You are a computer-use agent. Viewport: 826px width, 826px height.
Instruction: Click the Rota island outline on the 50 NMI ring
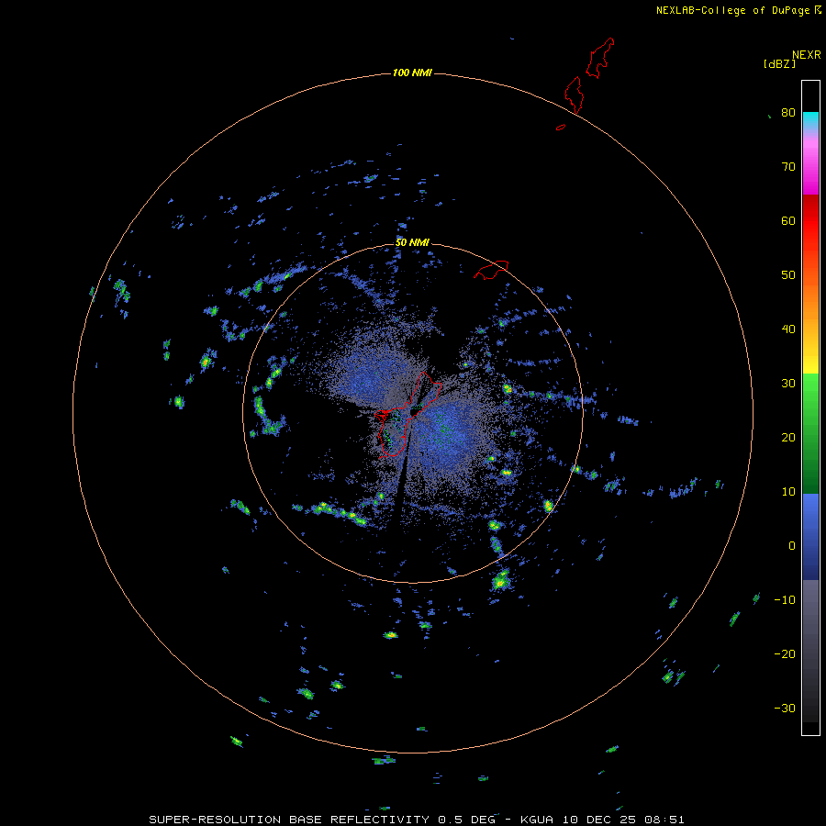click(x=491, y=269)
